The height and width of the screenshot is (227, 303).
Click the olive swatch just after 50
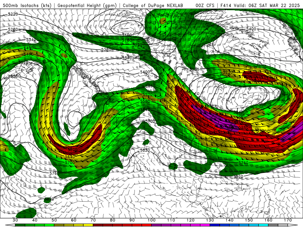59,225
